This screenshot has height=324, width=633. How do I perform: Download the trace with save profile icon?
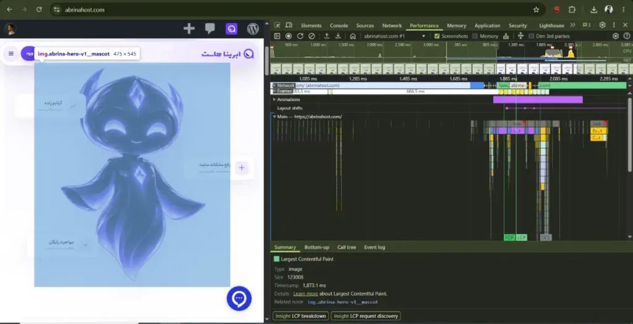(x=338, y=36)
